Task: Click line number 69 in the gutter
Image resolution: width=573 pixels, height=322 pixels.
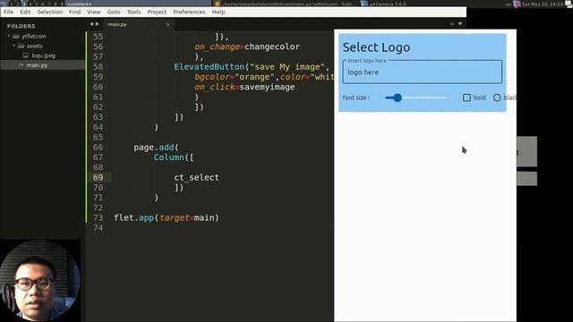Action: [x=98, y=177]
